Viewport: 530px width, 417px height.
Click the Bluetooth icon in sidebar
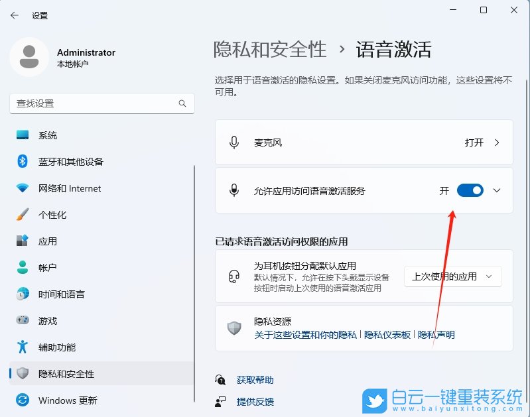click(x=23, y=161)
